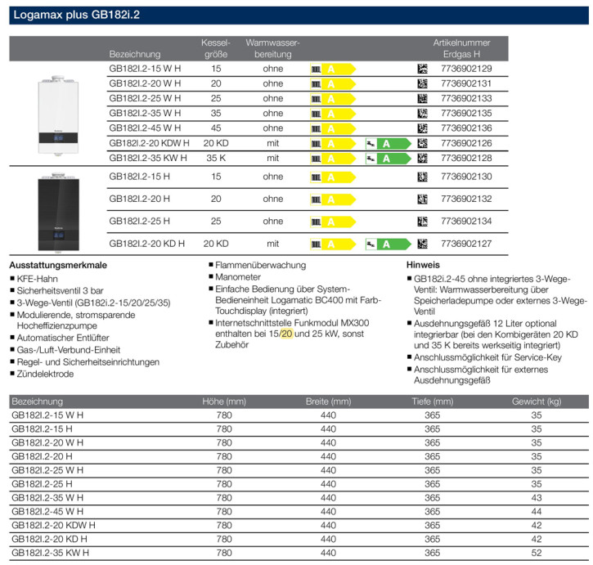Screen dimensions: 593x565
Task: Click the Zündelektrode bullet item
Action: (42, 374)
